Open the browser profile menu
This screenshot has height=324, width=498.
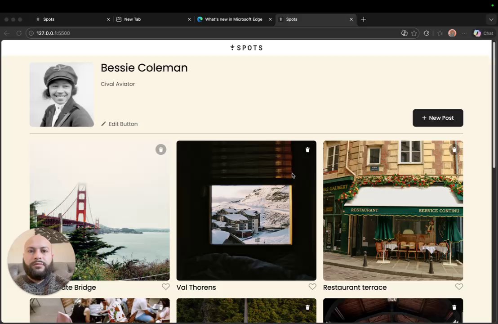coord(452,33)
